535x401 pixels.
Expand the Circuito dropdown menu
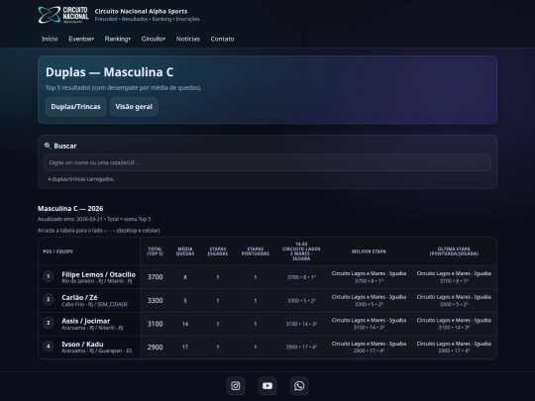point(154,39)
